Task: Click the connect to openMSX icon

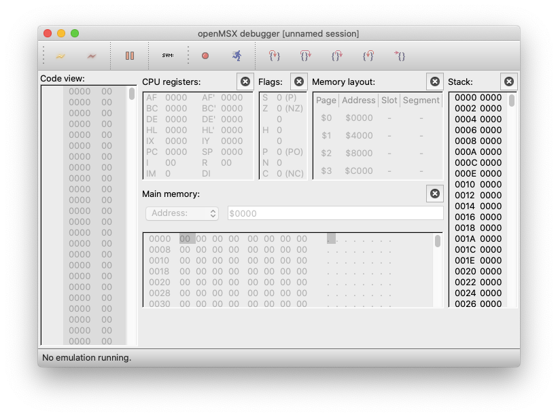Action: pyautogui.click(x=60, y=56)
